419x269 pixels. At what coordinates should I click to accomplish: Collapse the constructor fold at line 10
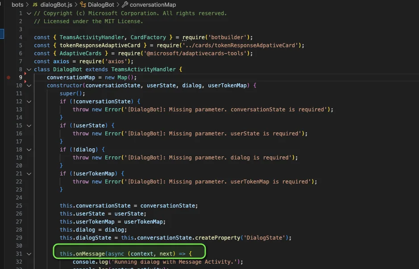click(x=29, y=86)
